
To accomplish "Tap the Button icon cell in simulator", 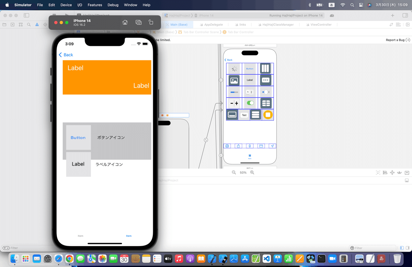I will coord(78,137).
